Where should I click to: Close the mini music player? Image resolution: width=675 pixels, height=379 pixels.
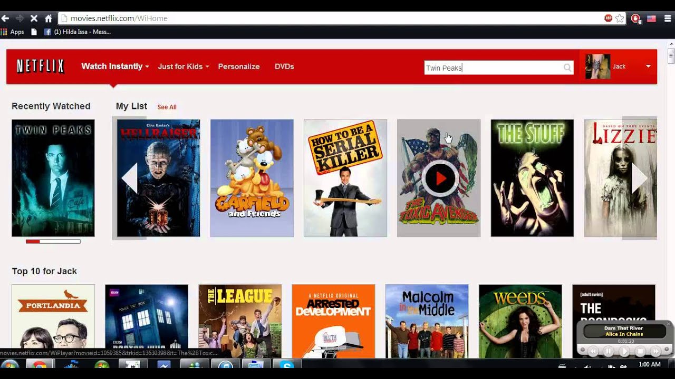point(669,324)
